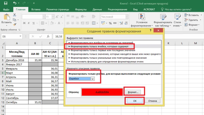Click the Paste clipboard icon
Image resolution: width=204 pixels, height=115 pixels.
pyautogui.click(x=7, y=17)
